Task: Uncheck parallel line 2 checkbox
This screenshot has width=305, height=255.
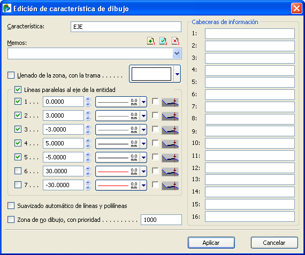Action: (x=18, y=115)
